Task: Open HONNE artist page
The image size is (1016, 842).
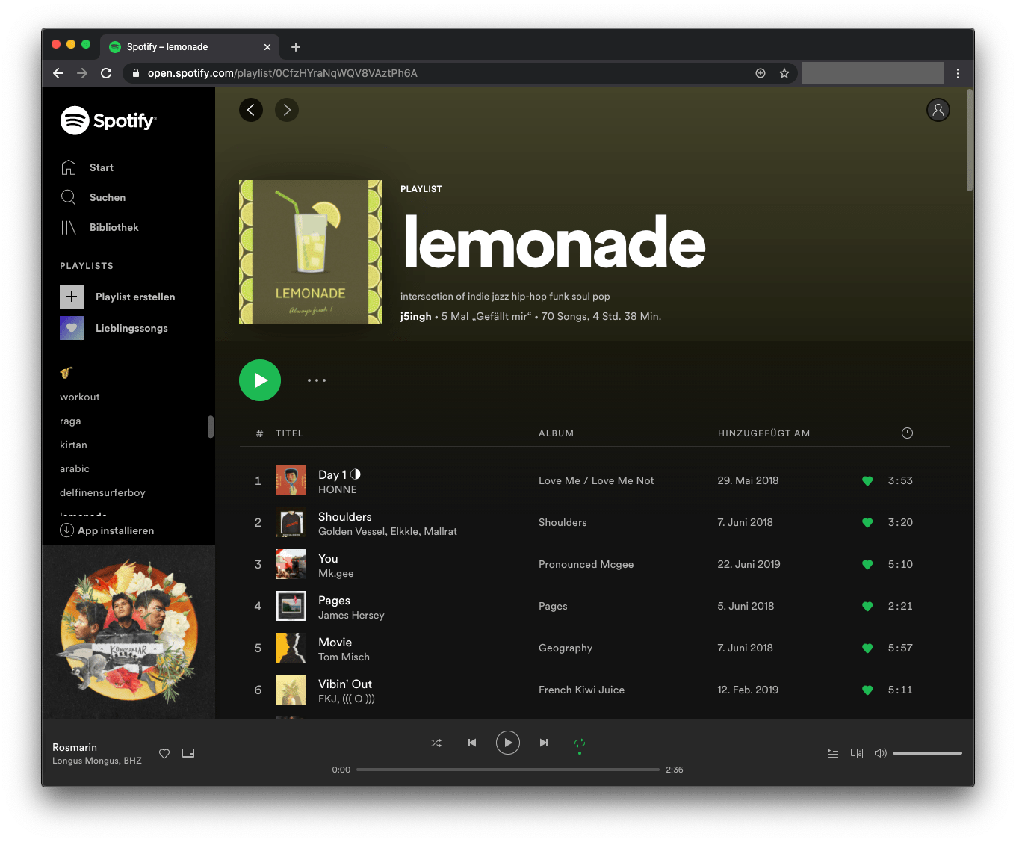Action: pos(338,489)
